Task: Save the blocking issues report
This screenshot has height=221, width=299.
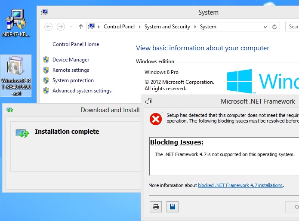Action: (173, 207)
